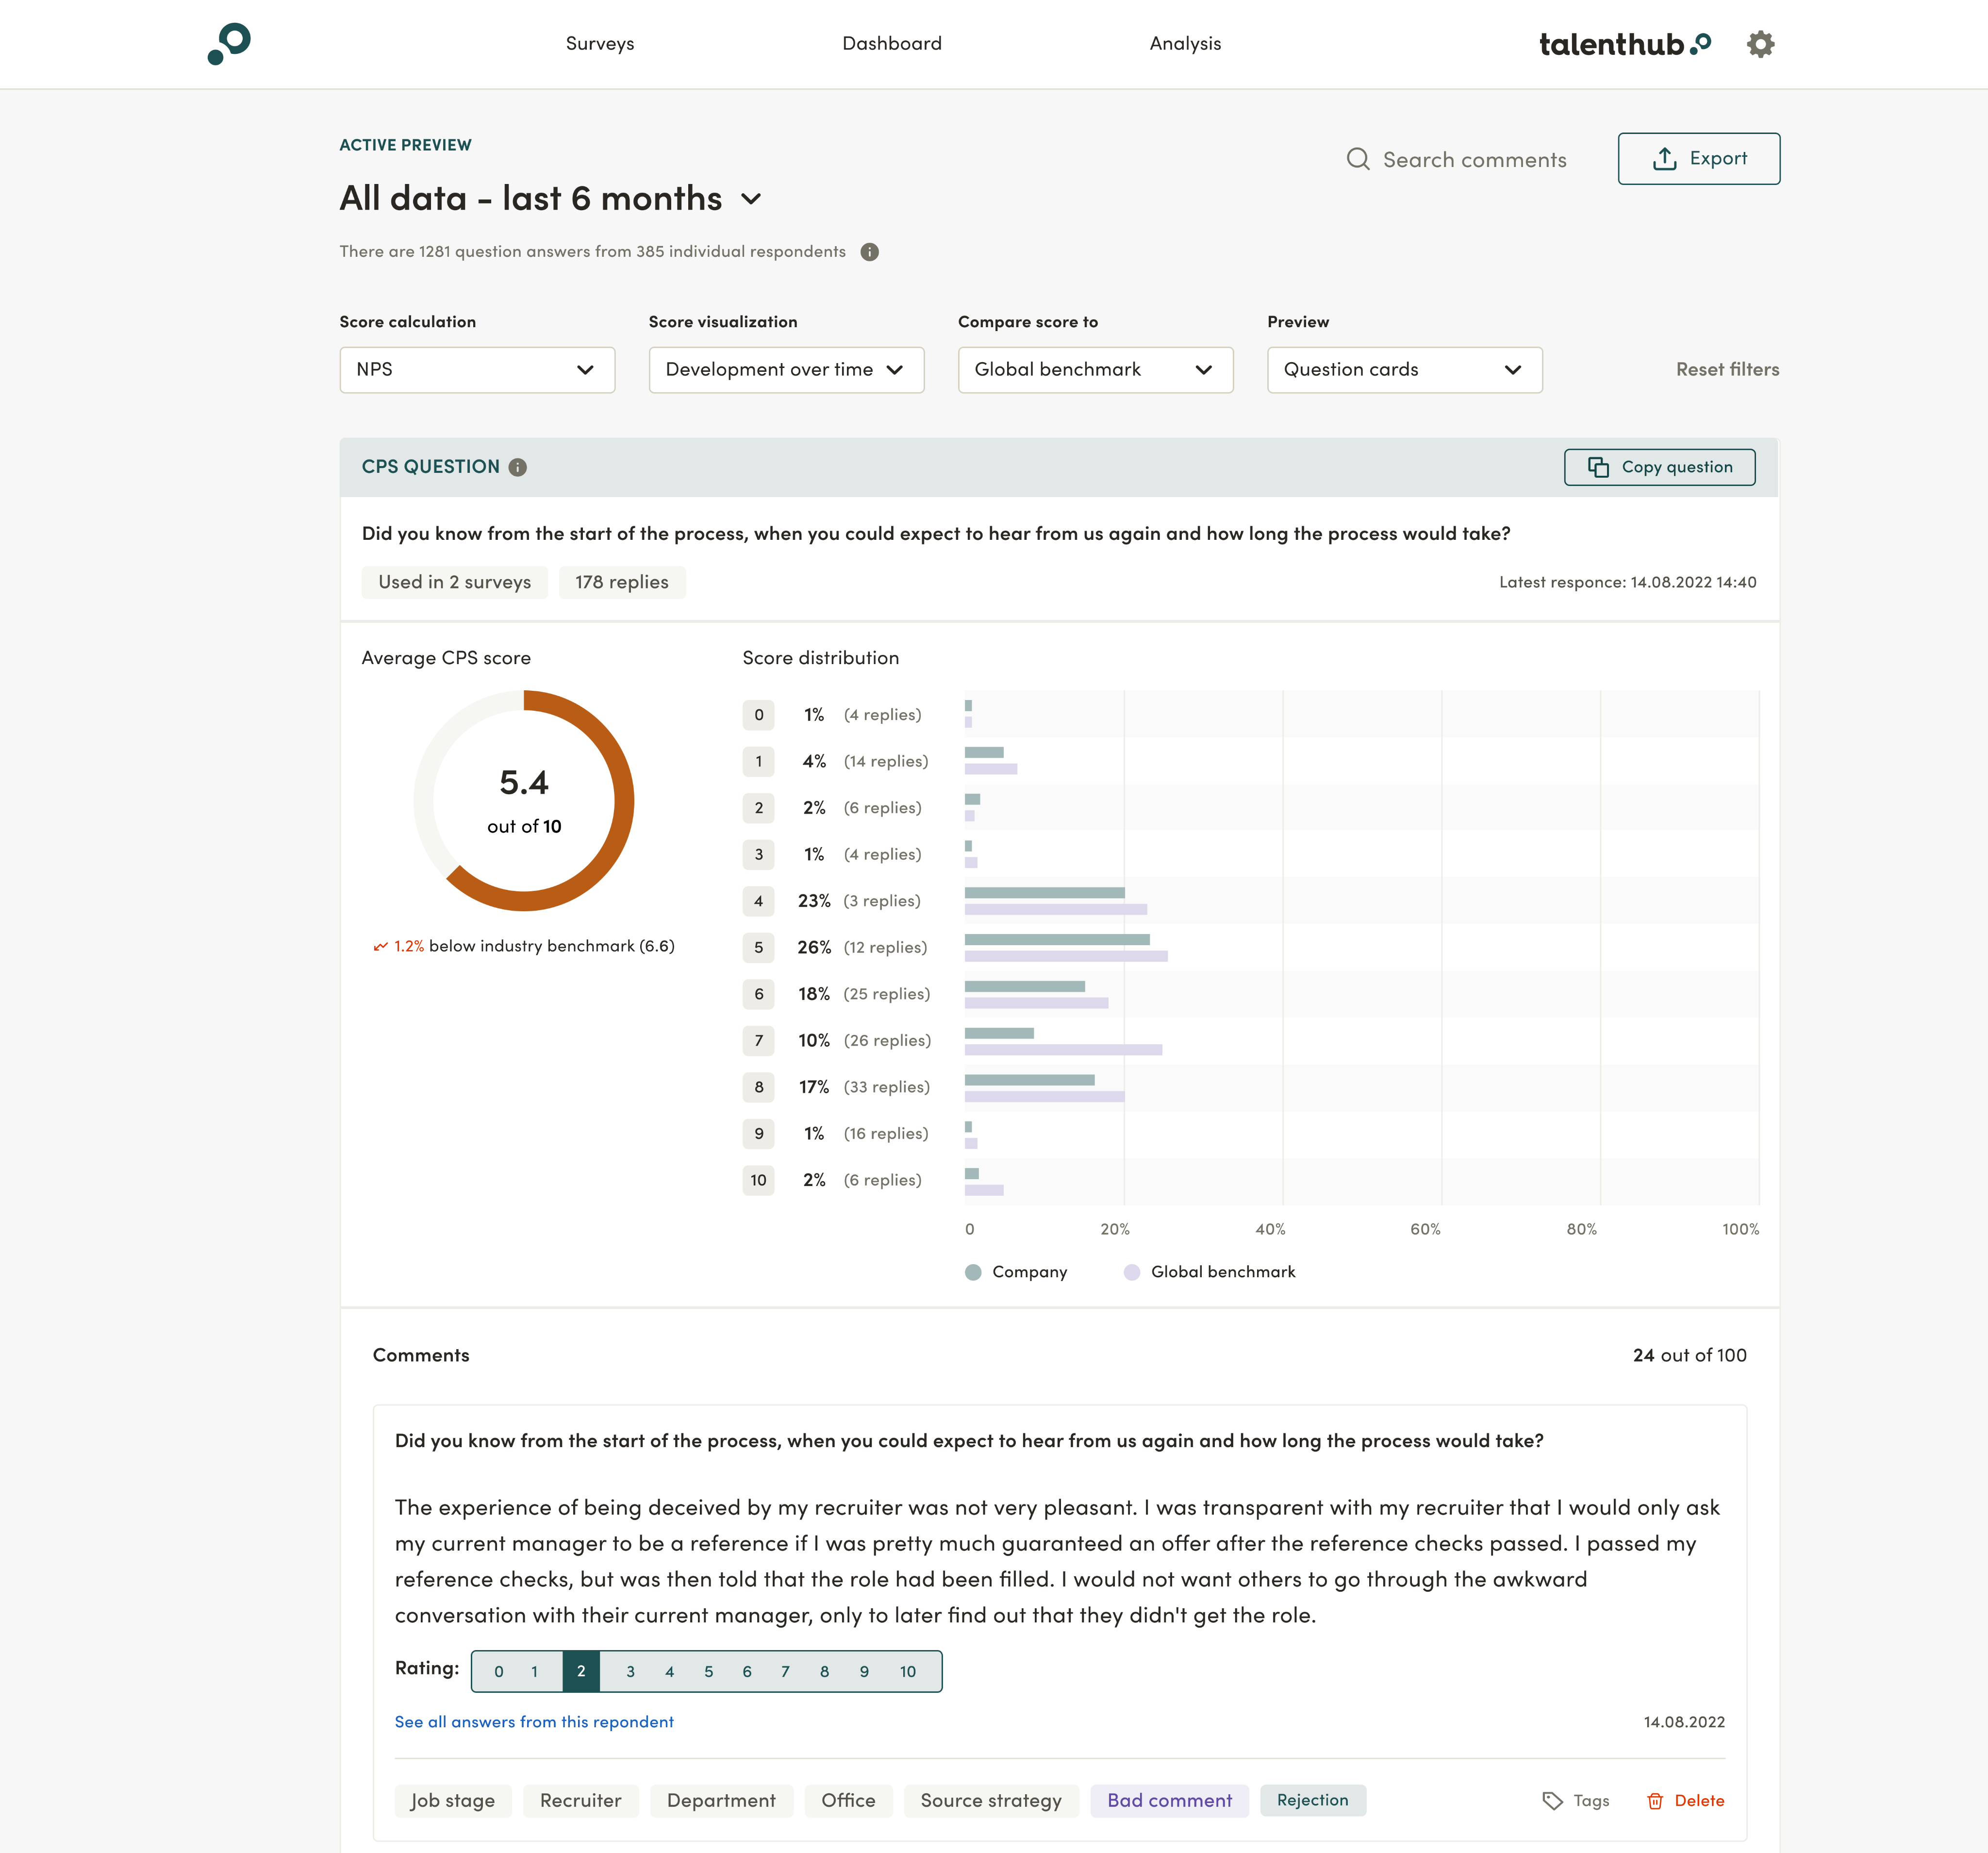The height and width of the screenshot is (1853, 1988).
Task: Switch to the Dashboard tab
Action: point(892,43)
